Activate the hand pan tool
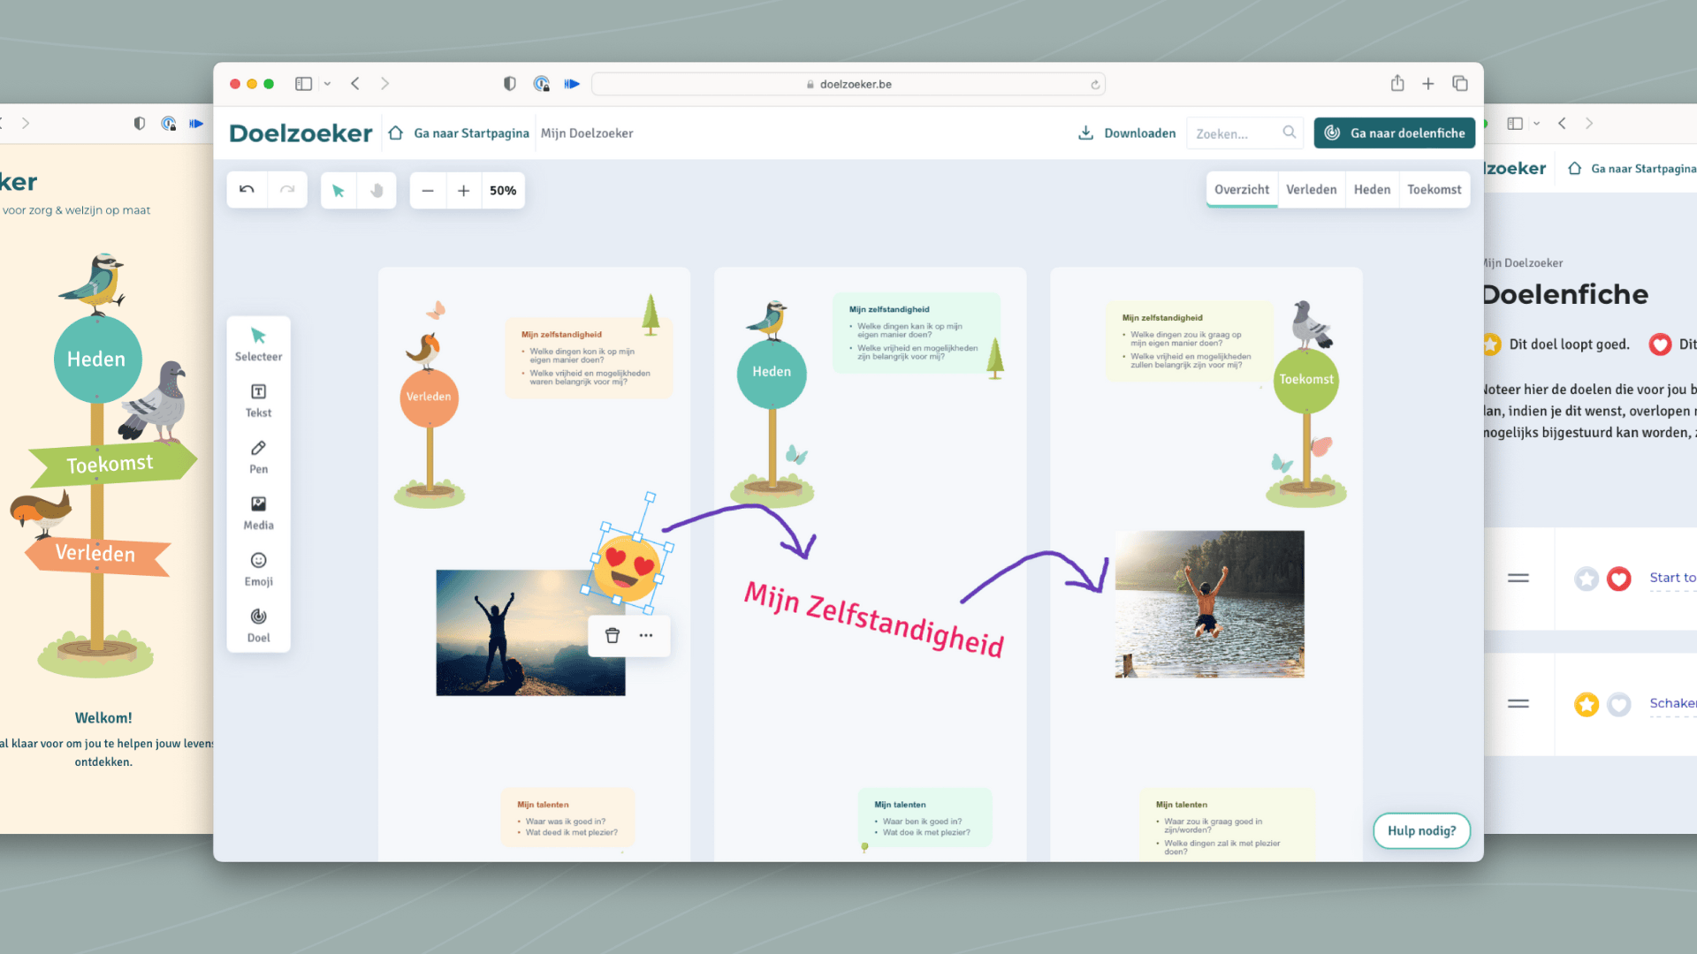1697x954 pixels. (x=377, y=190)
